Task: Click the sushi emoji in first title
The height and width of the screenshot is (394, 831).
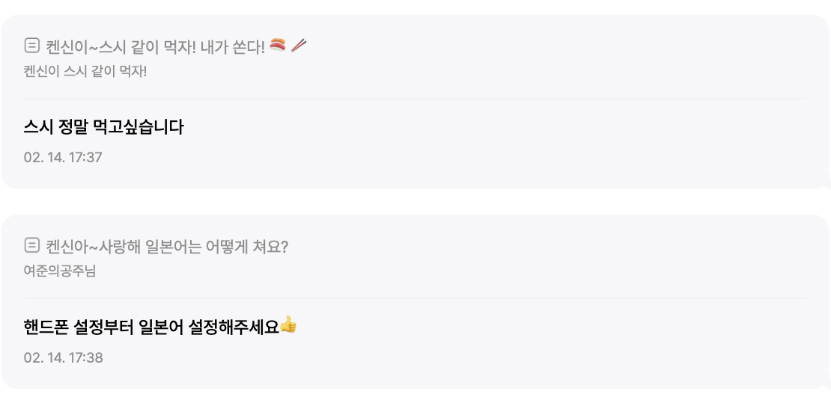Action: [278, 46]
